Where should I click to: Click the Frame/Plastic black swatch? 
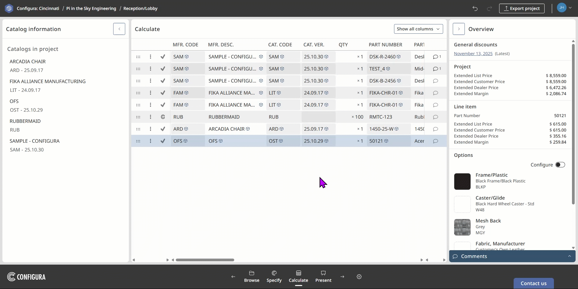[462, 182]
